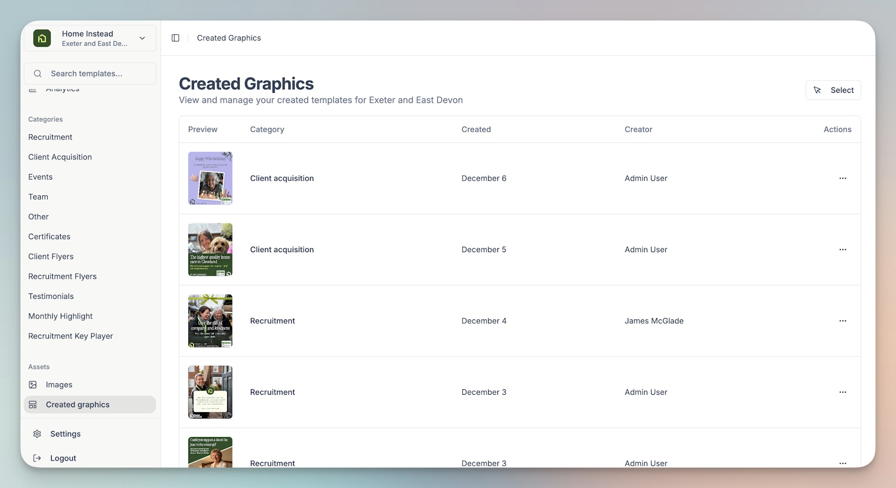Screen dimensions: 896x488
Task: Open Settings via the gear icon
Action: [x=37, y=434]
